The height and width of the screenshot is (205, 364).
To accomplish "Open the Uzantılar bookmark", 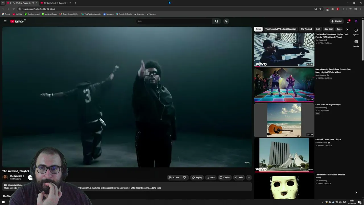I will [139, 14].
